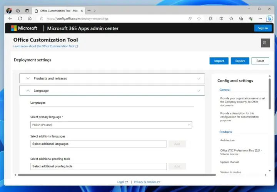
Task: Click Add next to additional languages
Action: coord(177,144)
